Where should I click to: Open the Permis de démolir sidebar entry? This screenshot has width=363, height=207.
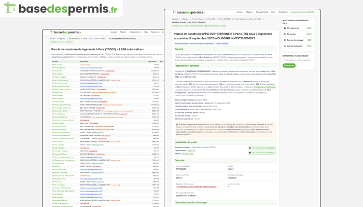pyautogui.click(x=298, y=46)
